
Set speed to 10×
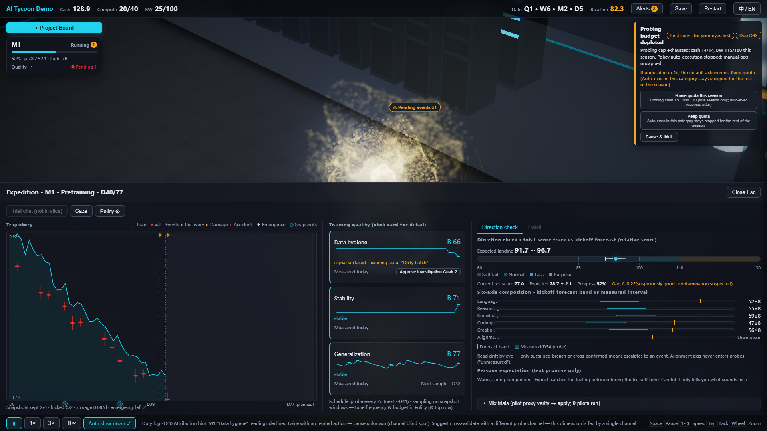pyautogui.click(x=72, y=423)
